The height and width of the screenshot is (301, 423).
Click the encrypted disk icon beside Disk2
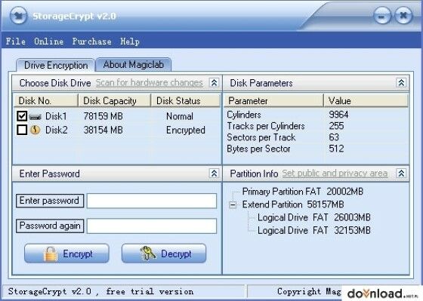click(35, 130)
